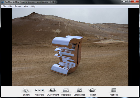Image resolution: width=140 pixels, height=98 pixels.
Task: Open the Help menu
Action: [x=33, y=6]
